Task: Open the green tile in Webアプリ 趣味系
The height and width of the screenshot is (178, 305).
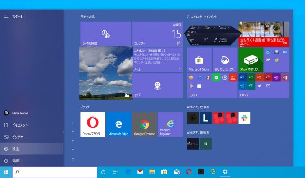Action: pyautogui.click(x=205, y=144)
